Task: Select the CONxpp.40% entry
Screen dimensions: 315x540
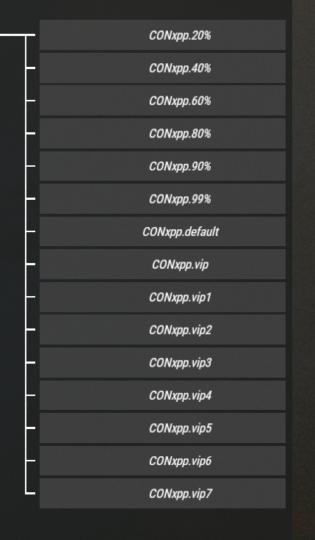Action: pos(162,68)
